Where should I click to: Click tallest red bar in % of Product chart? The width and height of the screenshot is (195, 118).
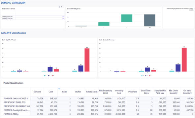87,60
